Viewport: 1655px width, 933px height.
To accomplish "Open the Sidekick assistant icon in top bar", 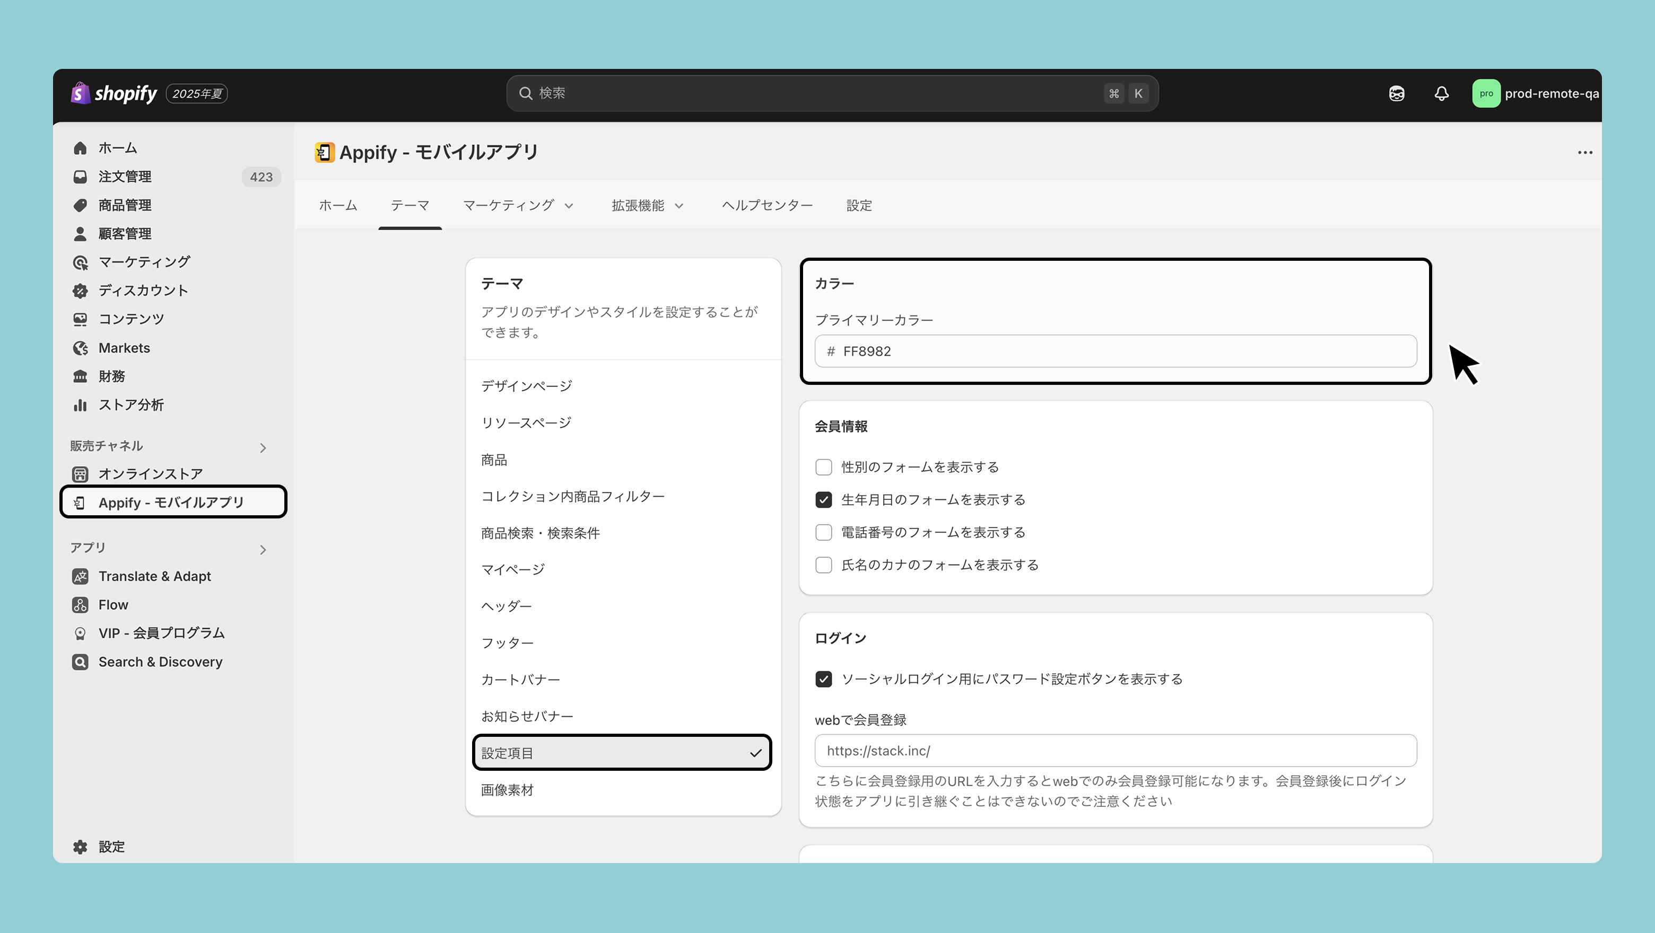I will click(x=1396, y=94).
